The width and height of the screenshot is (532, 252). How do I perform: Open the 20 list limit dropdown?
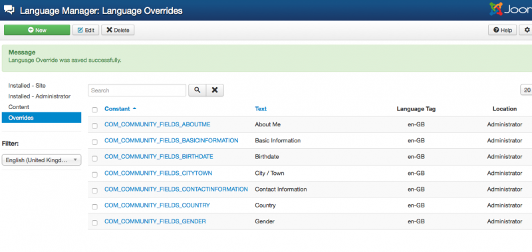click(x=526, y=90)
